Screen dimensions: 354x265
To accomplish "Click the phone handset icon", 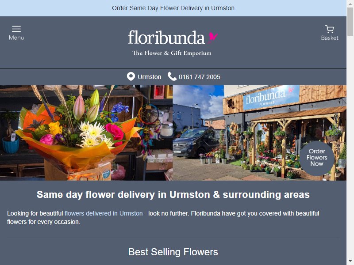I will tap(172, 76).
